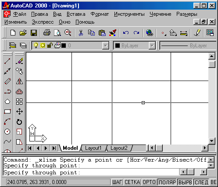Image resolution: width=218 pixels, height=187 pixels.
Task: Open the ByLayer linetype combo box
Action: click(x=188, y=46)
